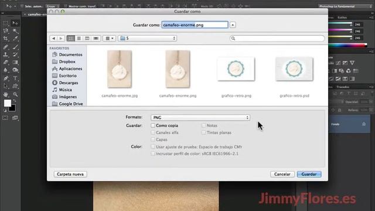
Task: Select the Dodge tool
Action: pos(15,70)
